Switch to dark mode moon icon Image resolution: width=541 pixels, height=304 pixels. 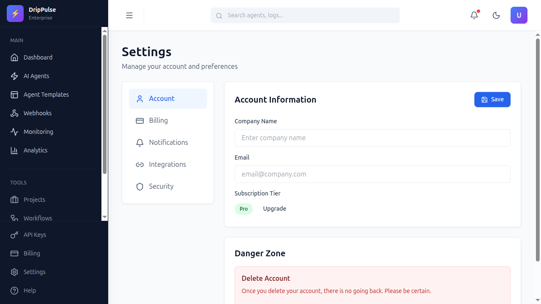point(496,15)
